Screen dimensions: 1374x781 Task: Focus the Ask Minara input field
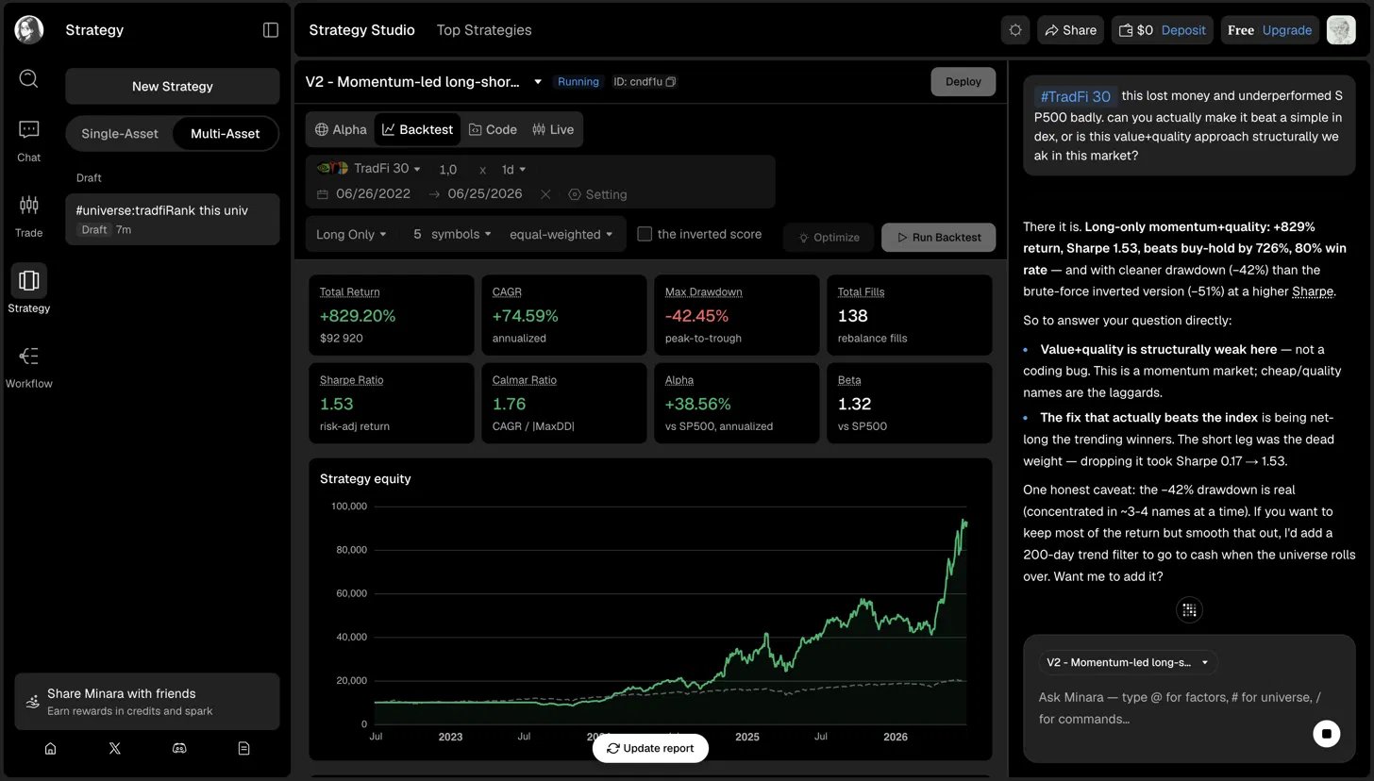tap(1170, 708)
